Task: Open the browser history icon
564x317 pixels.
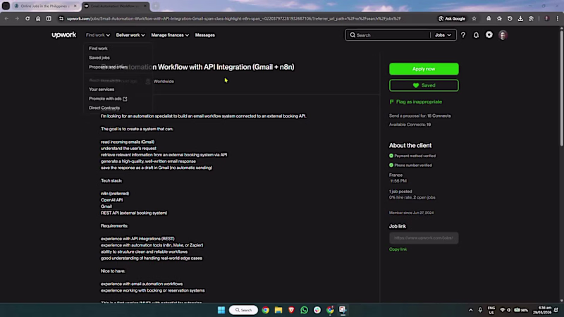Action: coord(510,18)
